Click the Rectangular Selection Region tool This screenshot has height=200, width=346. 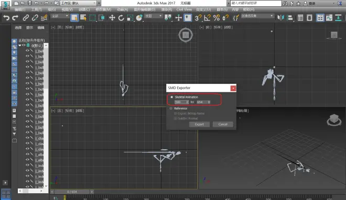pyautogui.click(x=92, y=18)
